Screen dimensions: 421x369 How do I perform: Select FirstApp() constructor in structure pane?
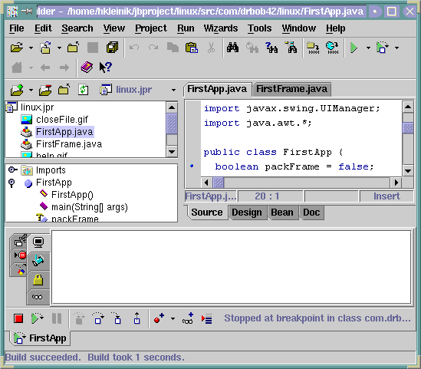(72, 195)
